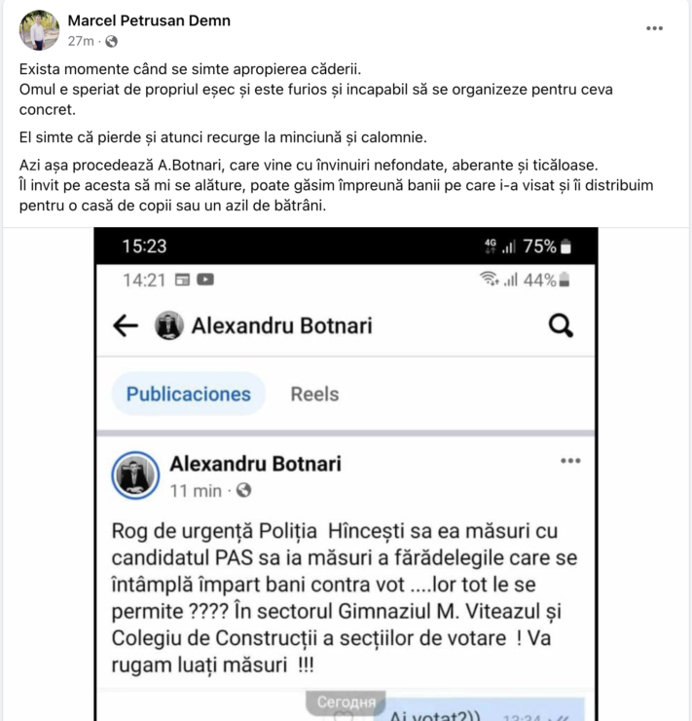
Task: Open the post options three-dots menu
Action: 654,29
